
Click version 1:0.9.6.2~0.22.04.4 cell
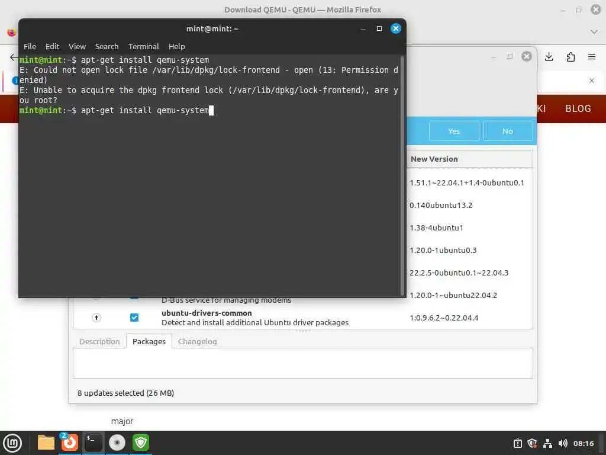(x=444, y=318)
